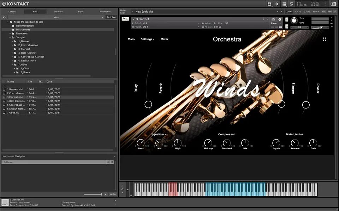The width and height of the screenshot is (339, 211).
Task: Click the snapshot camera icon
Action: [273, 19]
